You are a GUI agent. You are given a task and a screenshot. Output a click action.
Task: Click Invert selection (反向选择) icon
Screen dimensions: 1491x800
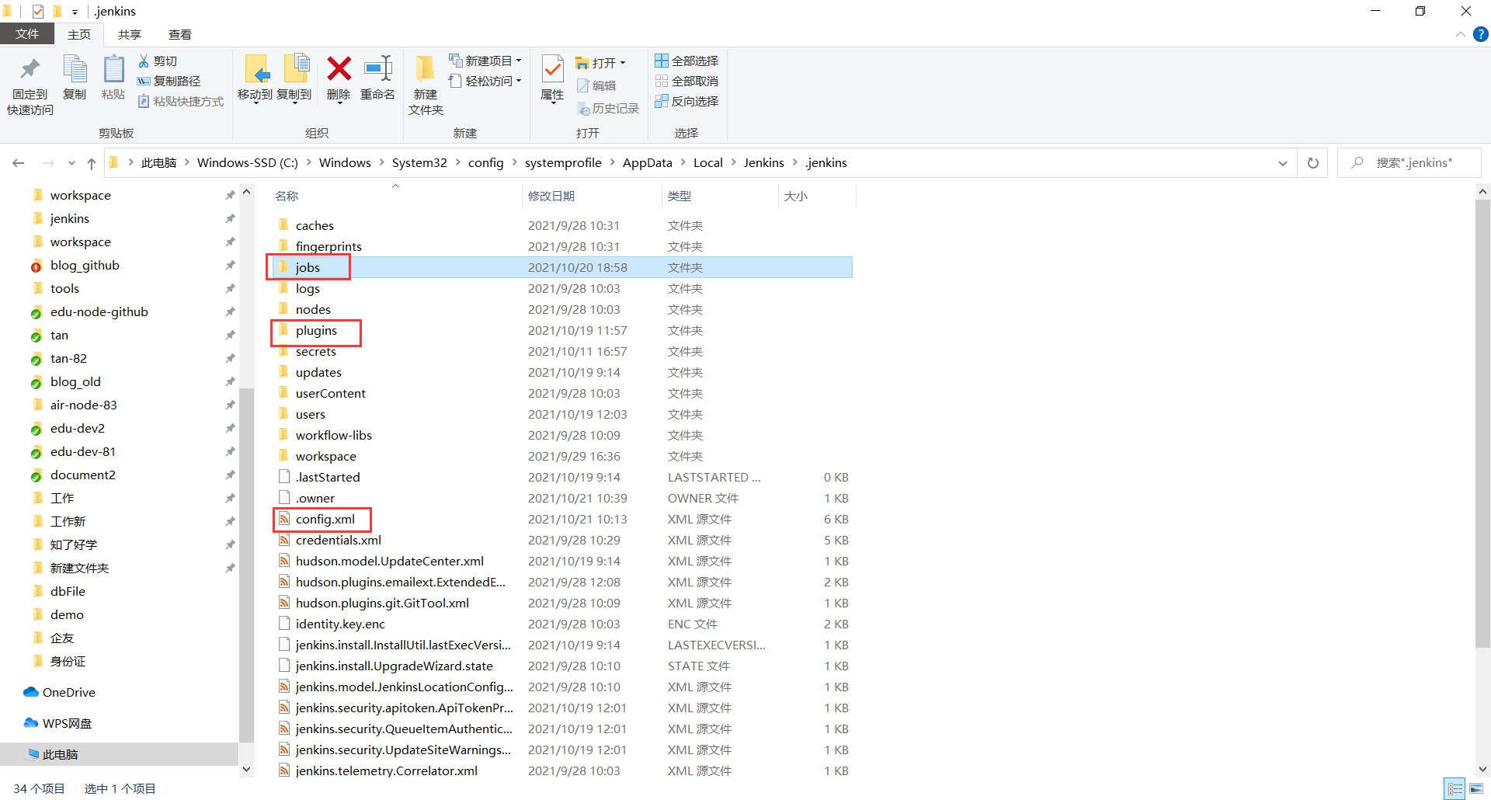click(x=662, y=101)
